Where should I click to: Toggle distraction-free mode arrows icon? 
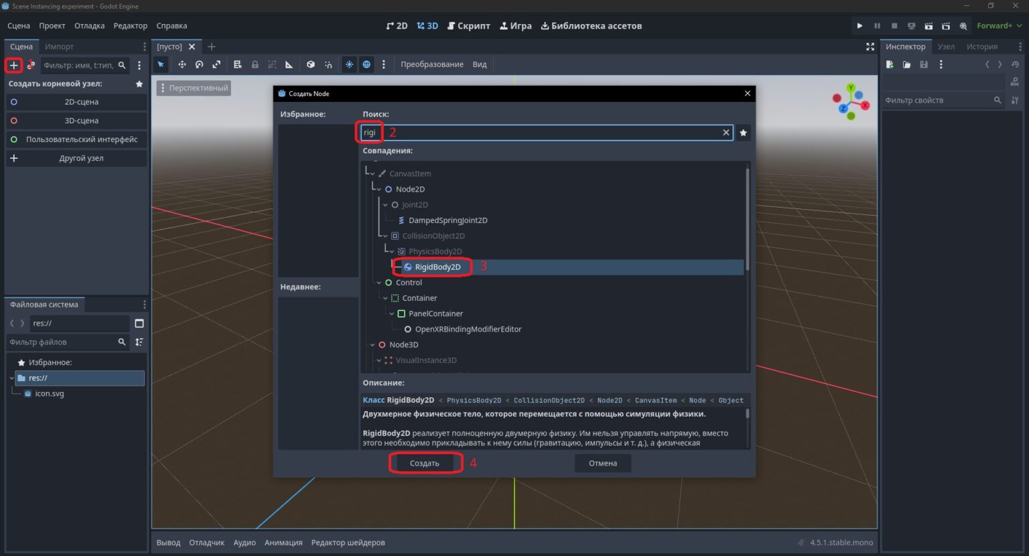[x=870, y=46]
